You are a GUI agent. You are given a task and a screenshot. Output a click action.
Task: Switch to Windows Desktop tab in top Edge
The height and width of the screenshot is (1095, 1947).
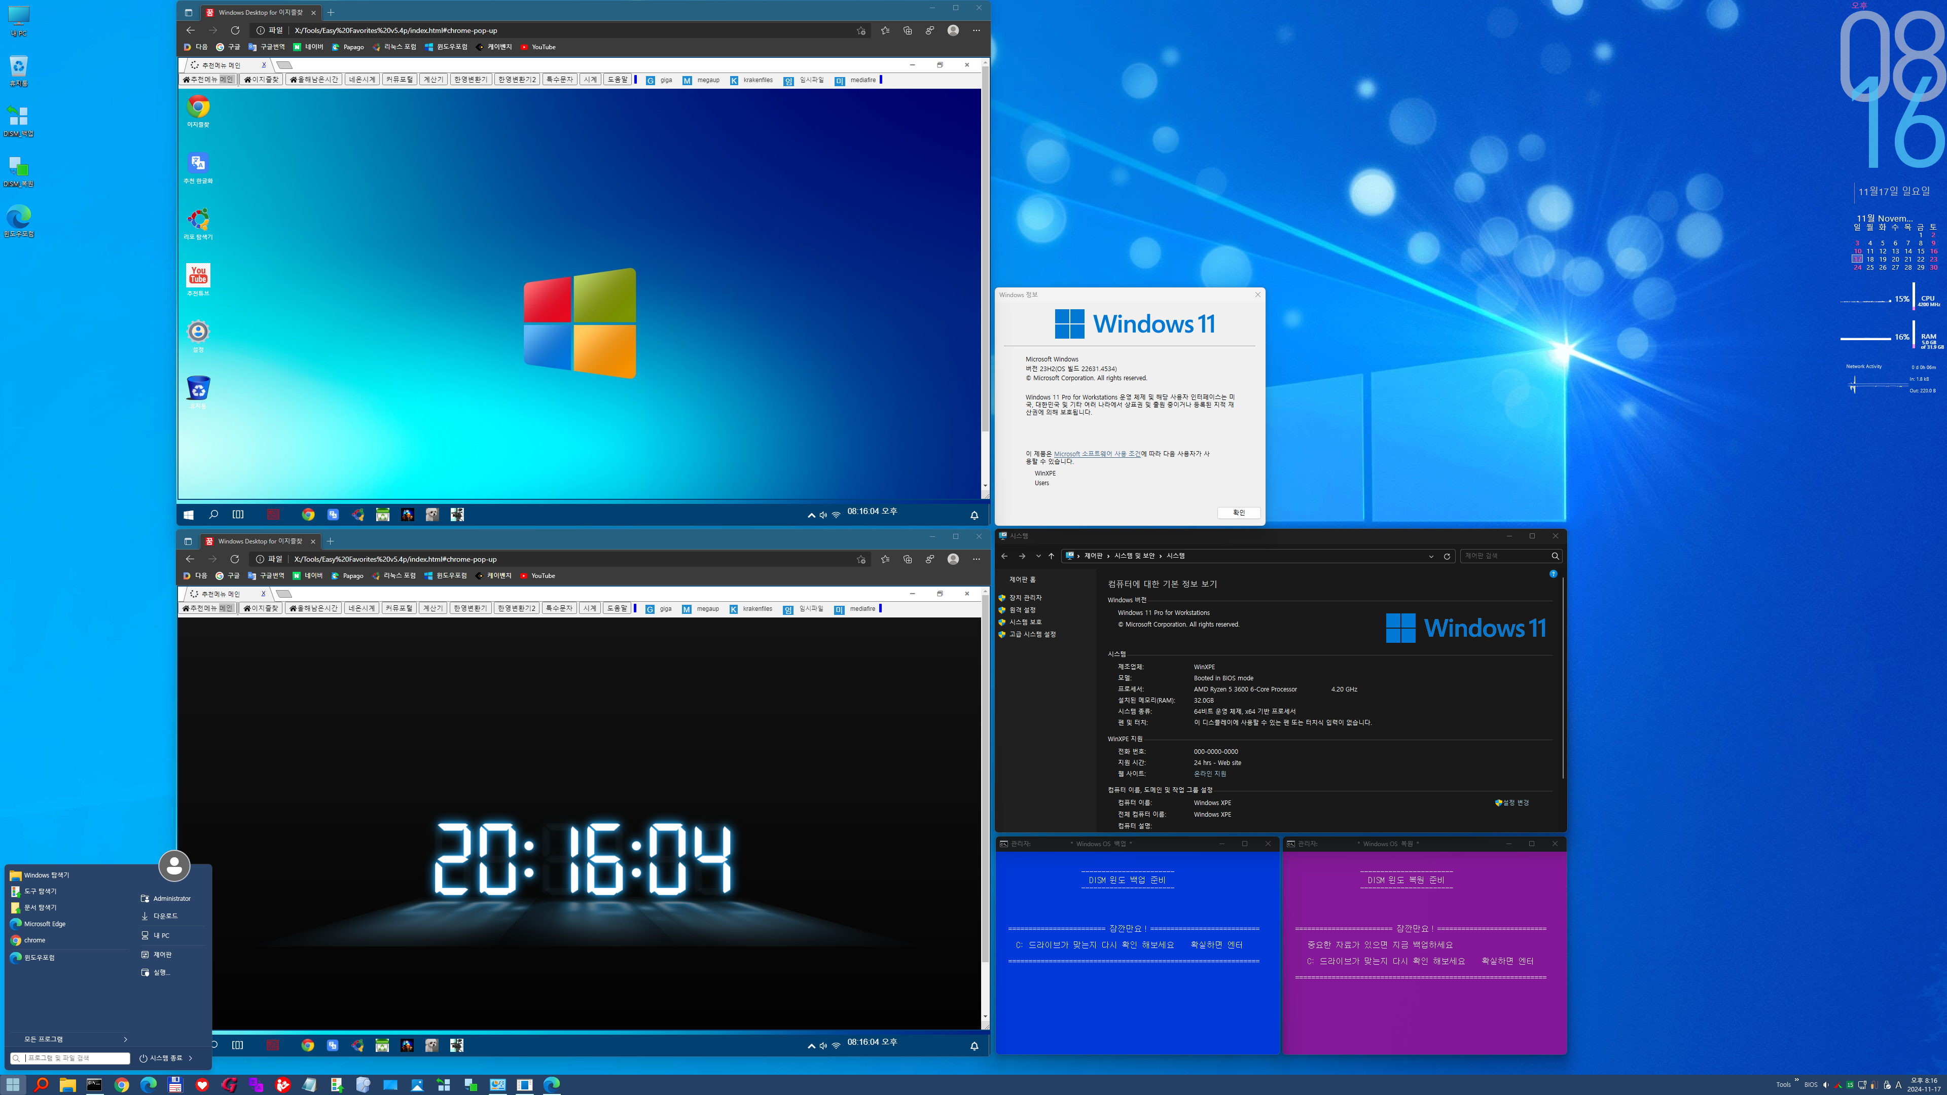coord(260,13)
